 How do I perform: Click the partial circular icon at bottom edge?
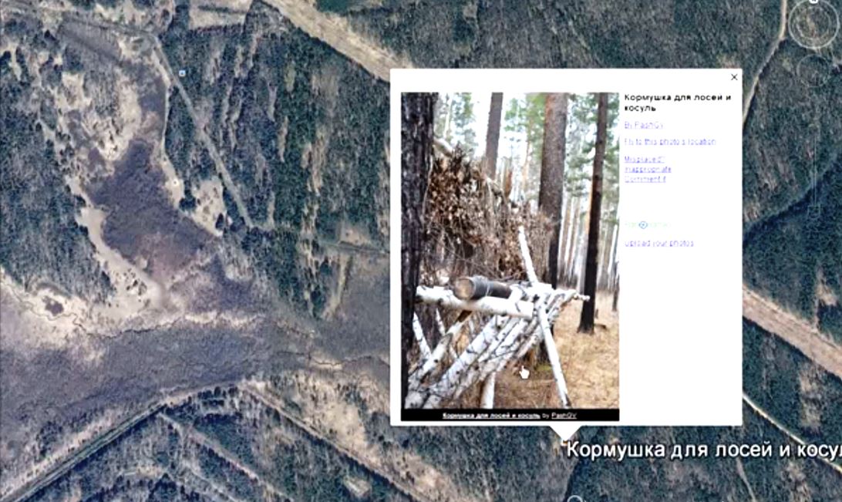[x=575, y=499]
